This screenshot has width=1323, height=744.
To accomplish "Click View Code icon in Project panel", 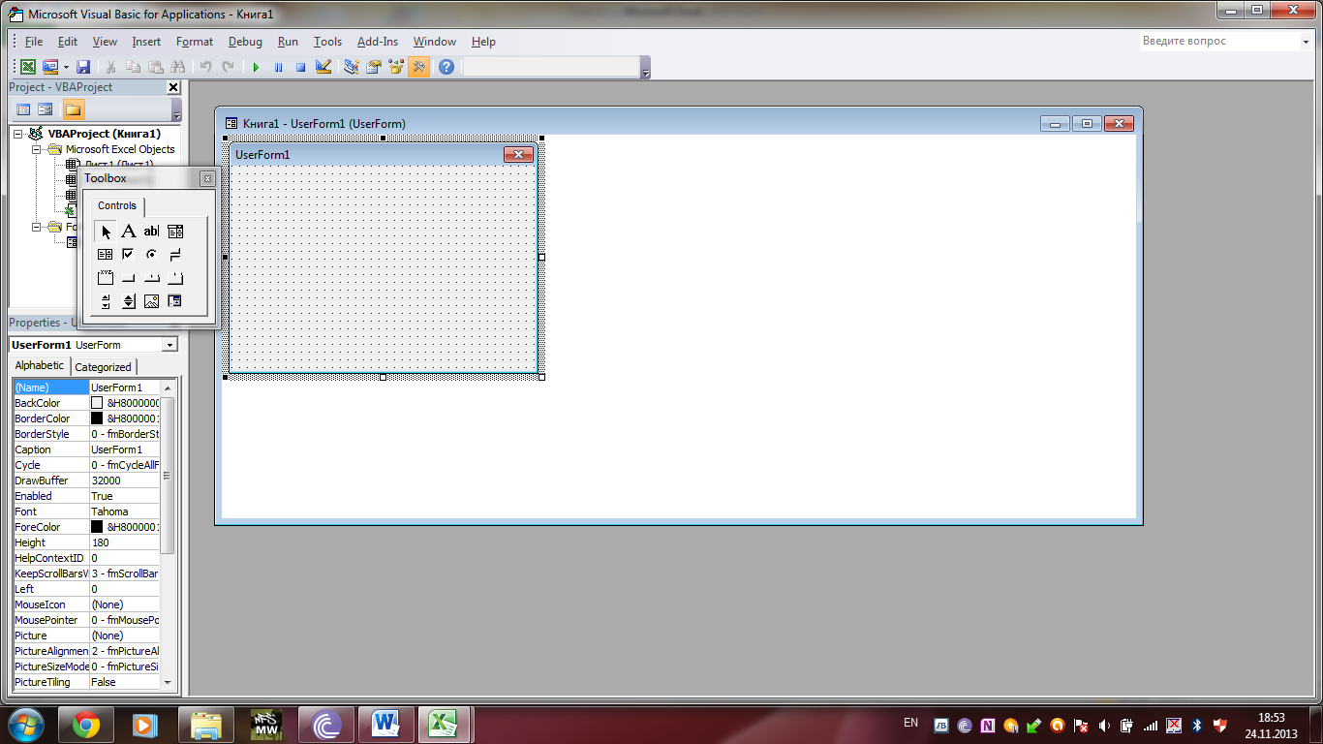I will click(x=23, y=109).
